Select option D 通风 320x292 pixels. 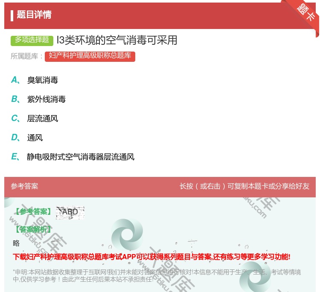27,137
